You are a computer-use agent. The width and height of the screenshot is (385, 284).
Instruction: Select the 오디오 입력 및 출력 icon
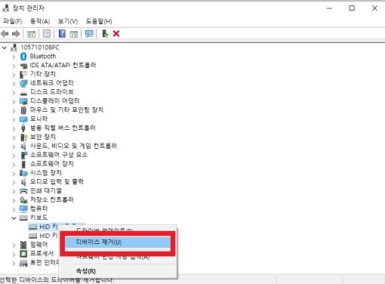(23, 182)
